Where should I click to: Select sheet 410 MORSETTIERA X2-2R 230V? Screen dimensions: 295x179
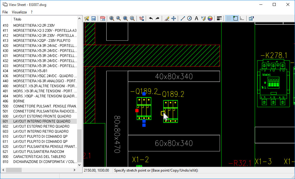pos(39,26)
